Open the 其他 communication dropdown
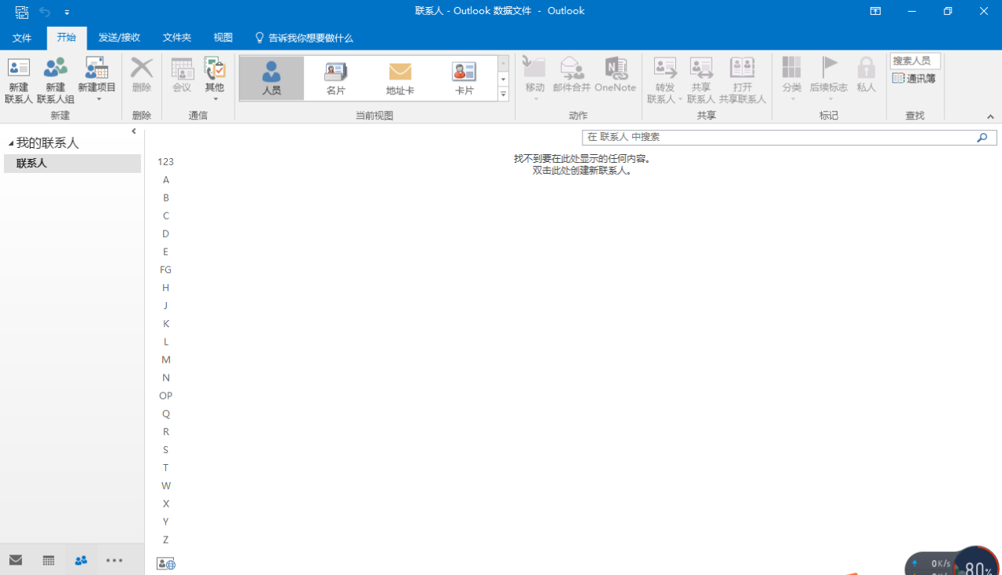Viewport: 1002px width, 575px height. tap(214, 79)
